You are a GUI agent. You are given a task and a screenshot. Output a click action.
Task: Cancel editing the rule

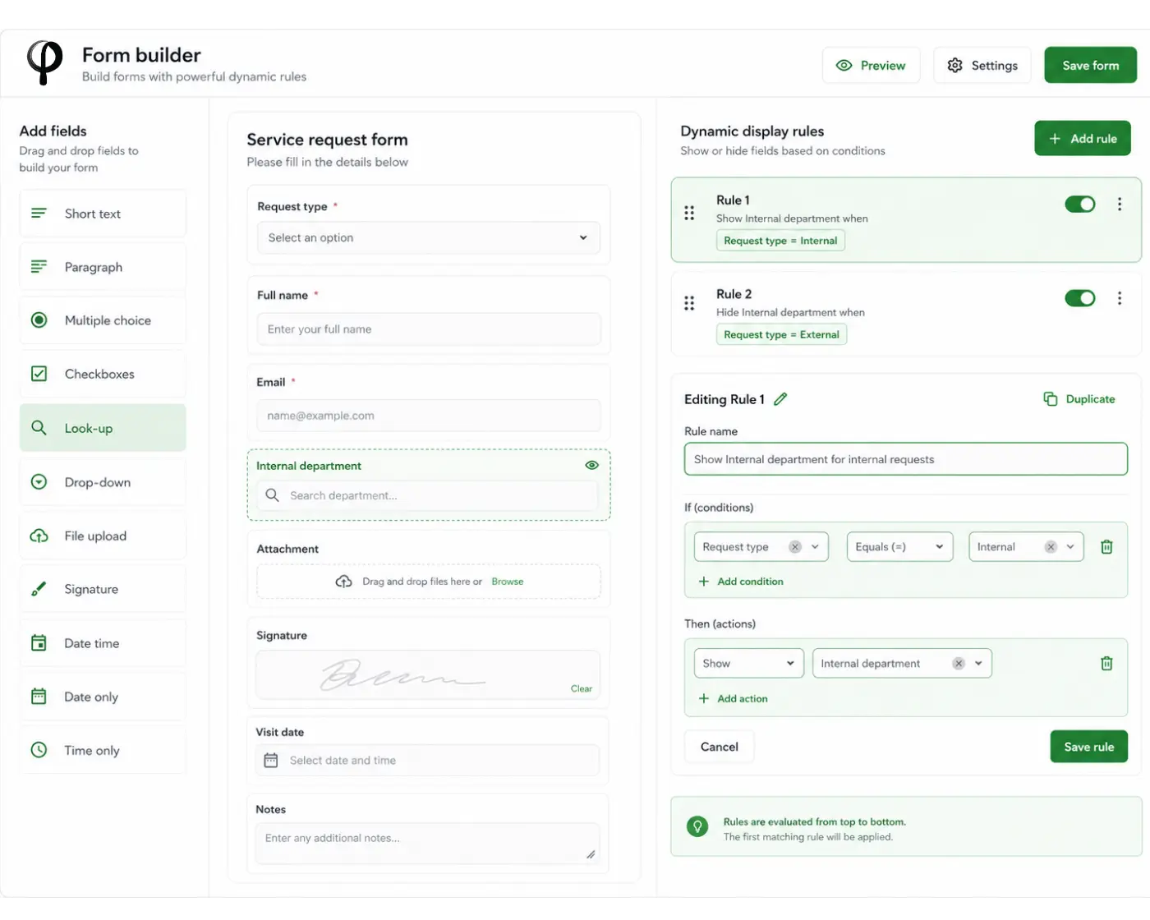(719, 747)
